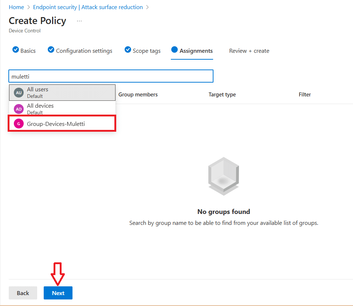Switch to the Review + create tab

pos(249,51)
